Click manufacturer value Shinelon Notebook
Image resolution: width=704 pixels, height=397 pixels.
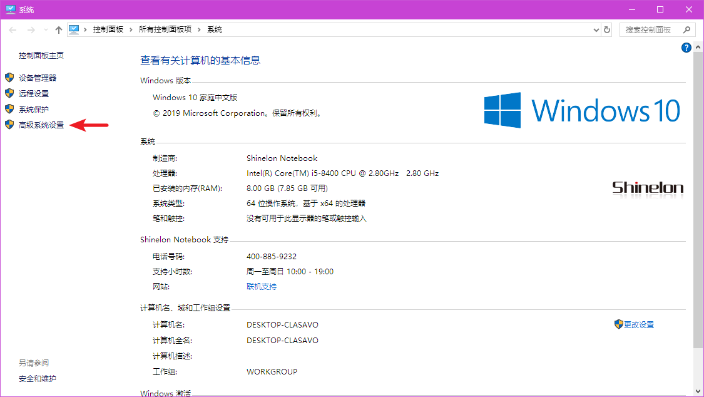tap(282, 158)
